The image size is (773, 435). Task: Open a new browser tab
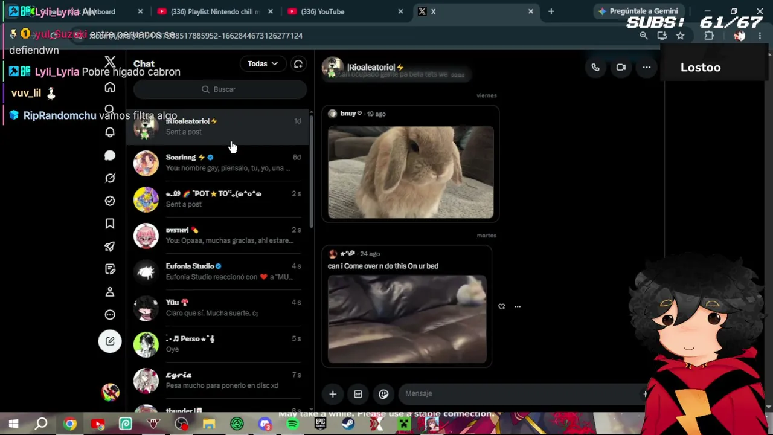[551, 11]
